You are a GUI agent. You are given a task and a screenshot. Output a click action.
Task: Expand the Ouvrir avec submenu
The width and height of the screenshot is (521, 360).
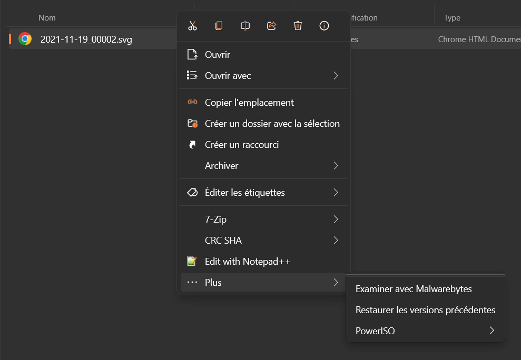click(x=336, y=75)
